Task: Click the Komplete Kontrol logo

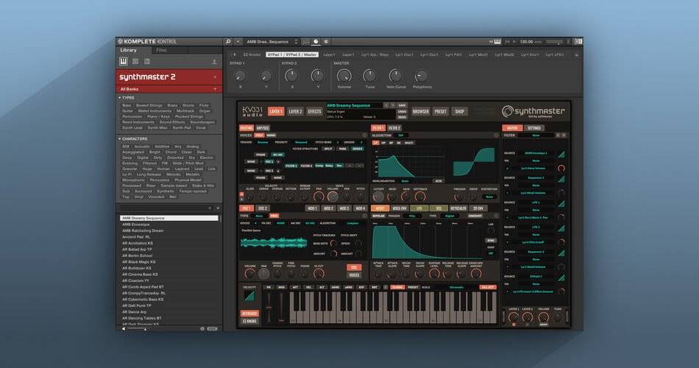Action: (147, 41)
